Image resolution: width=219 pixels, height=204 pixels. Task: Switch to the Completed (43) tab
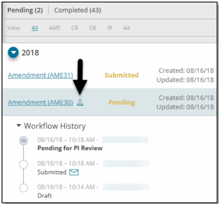78,10
